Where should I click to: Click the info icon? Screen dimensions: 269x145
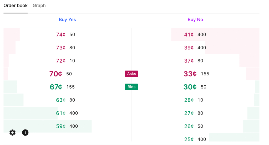point(25,133)
